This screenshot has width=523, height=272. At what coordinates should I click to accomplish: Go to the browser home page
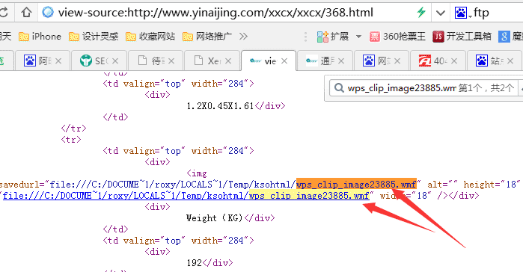click(26, 12)
